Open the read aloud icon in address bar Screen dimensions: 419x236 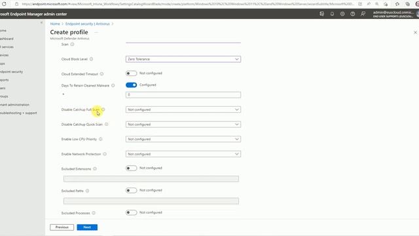click(x=369, y=4)
